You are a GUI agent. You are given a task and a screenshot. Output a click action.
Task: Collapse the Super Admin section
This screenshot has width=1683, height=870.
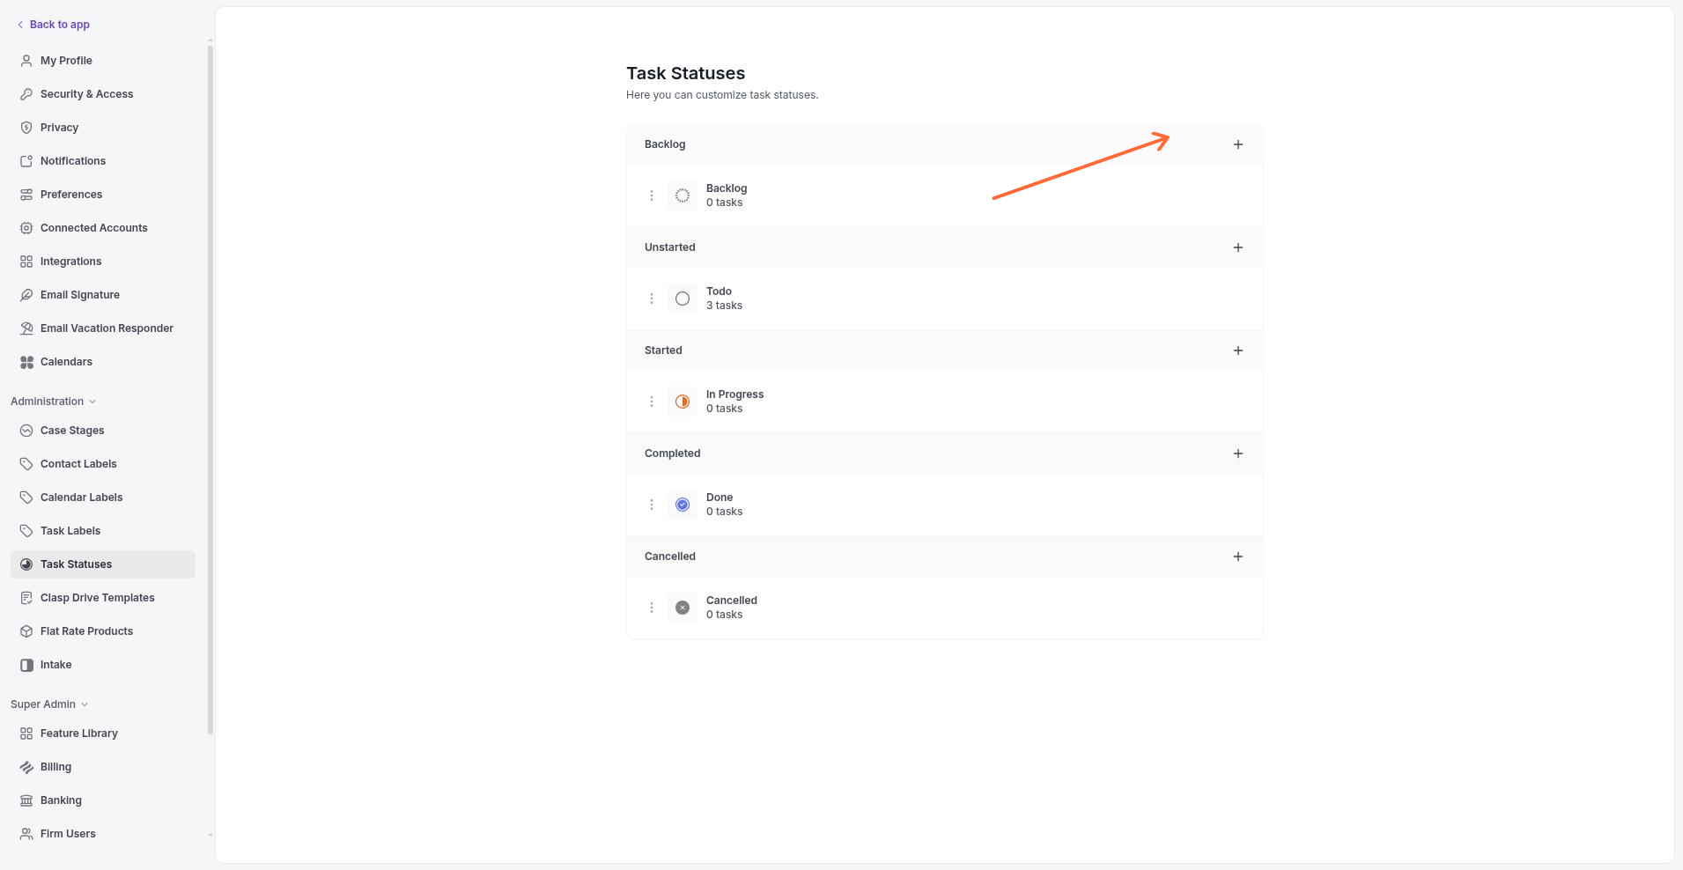[x=49, y=704]
